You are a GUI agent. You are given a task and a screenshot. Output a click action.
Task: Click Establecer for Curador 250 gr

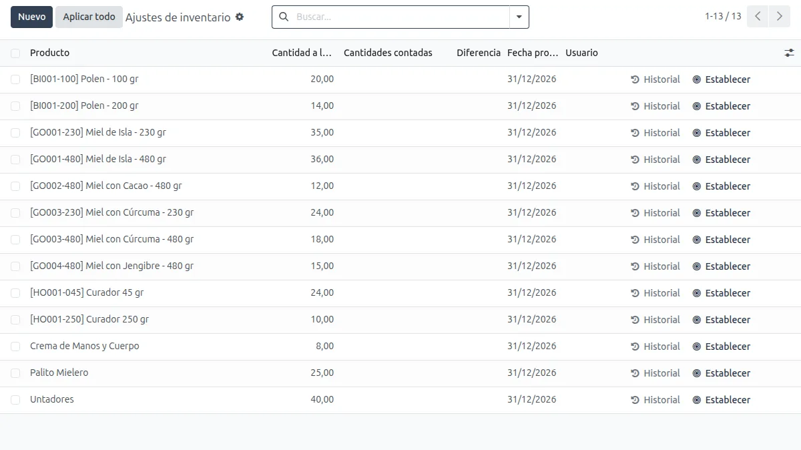click(x=722, y=320)
